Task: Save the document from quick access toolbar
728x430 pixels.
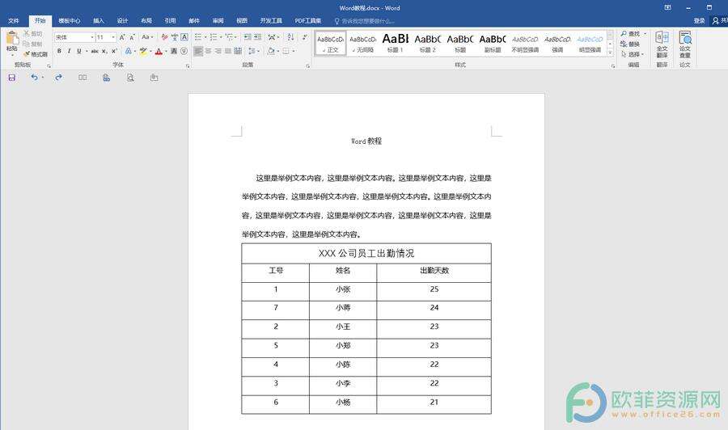Action: coord(12,78)
